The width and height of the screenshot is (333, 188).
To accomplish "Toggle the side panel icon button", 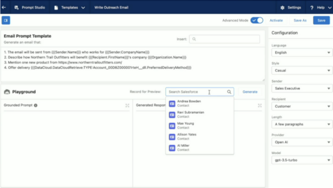I will 6,20.
